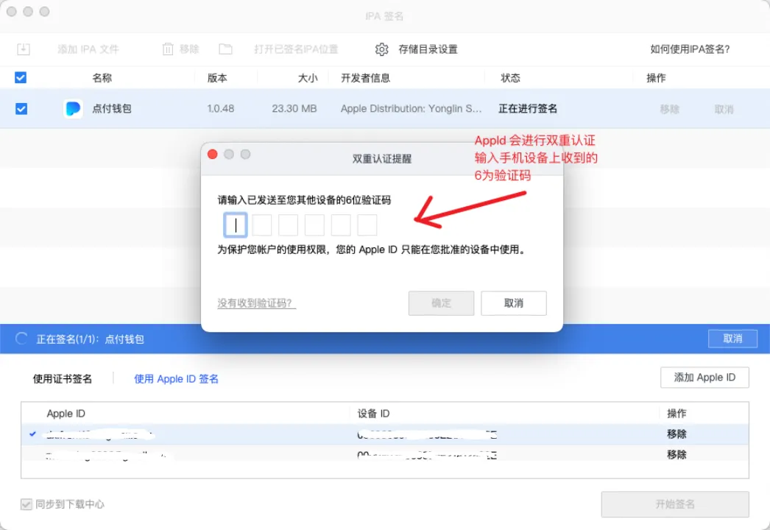Screen dimensions: 770x530
Task: Open storage directory settings gear icon
Action: pos(381,49)
